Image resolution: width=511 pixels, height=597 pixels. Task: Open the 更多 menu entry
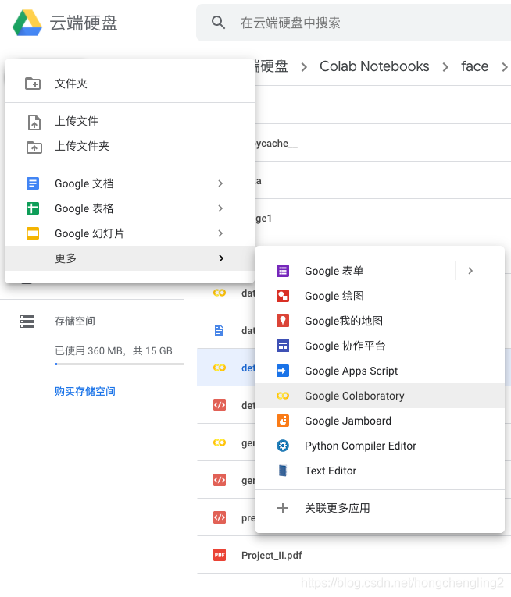tap(130, 258)
